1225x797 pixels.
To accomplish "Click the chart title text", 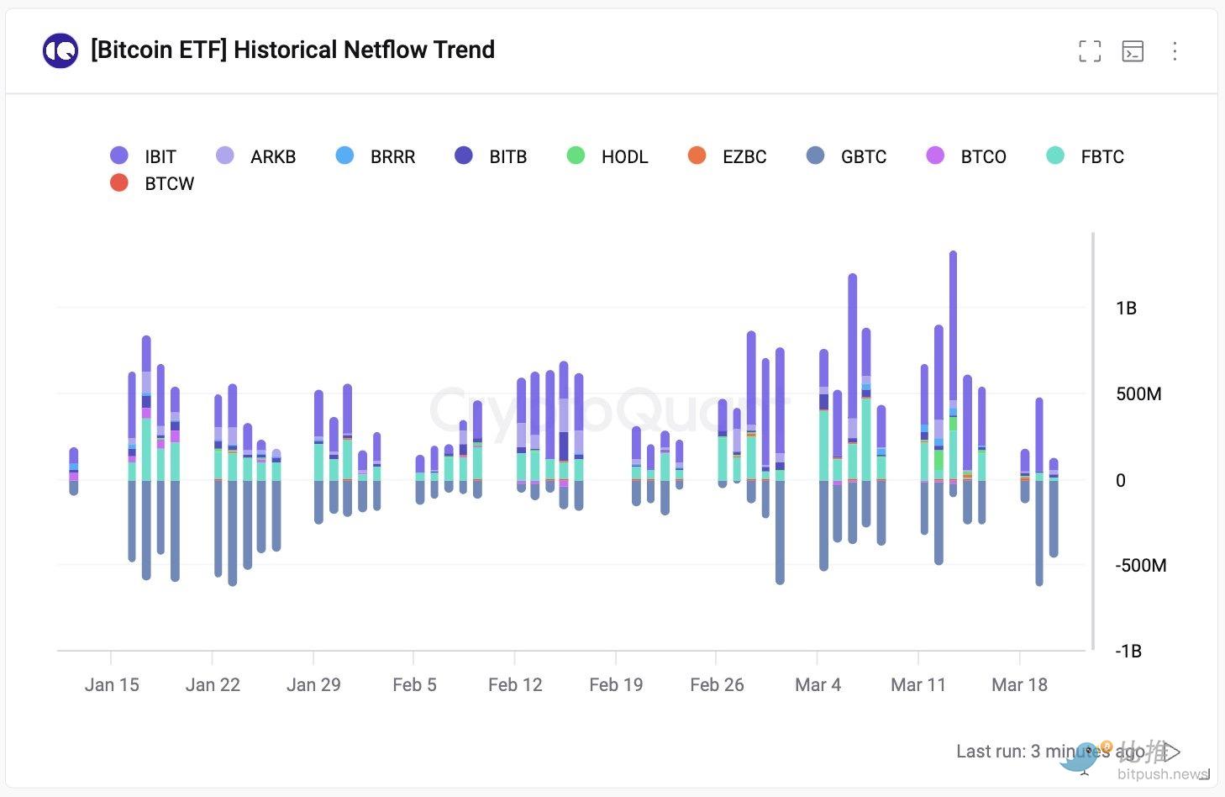I will (292, 50).
